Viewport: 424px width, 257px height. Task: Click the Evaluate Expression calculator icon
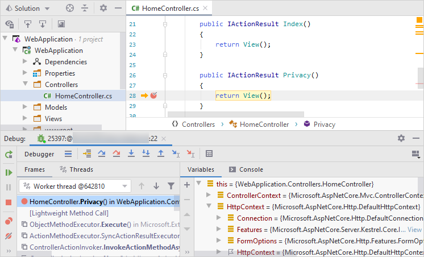pos(209,154)
